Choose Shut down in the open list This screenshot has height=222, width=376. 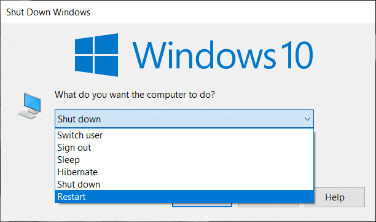click(x=184, y=184)
